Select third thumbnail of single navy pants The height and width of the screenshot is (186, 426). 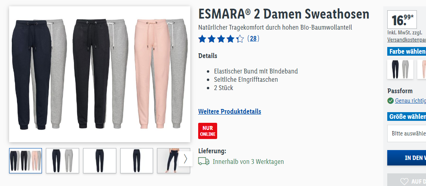[99, 160]
